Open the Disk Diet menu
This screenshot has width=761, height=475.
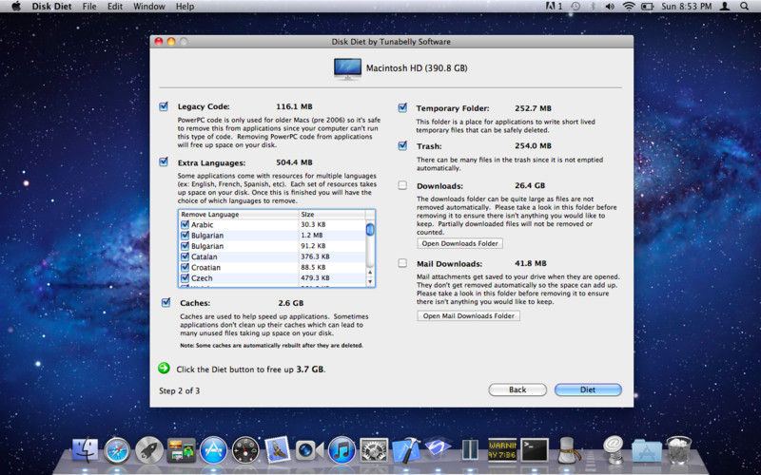tap(51, 7)
